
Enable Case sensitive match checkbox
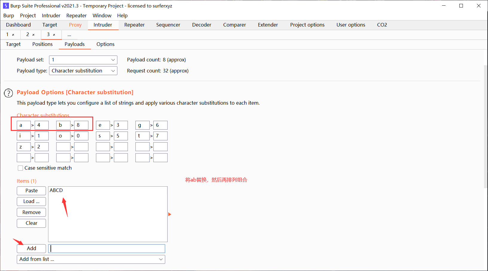click(20, 168)
